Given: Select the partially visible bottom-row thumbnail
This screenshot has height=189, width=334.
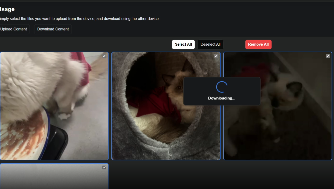Looking at the screenshot, I should click(x=54, y=177).
